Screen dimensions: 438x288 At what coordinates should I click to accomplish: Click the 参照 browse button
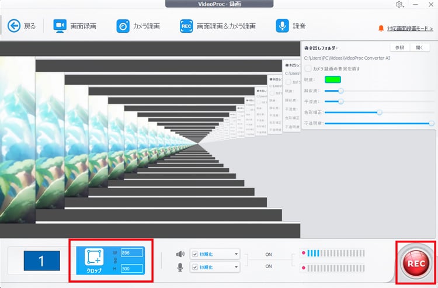coord(399,48)
